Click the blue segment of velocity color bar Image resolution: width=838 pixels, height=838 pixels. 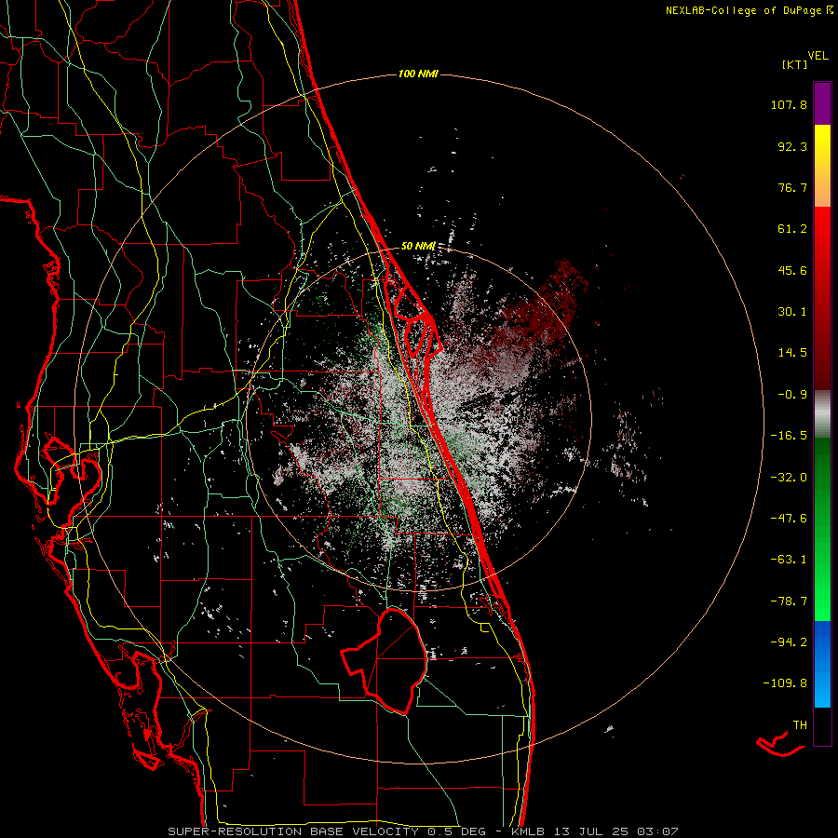[822, 664]
